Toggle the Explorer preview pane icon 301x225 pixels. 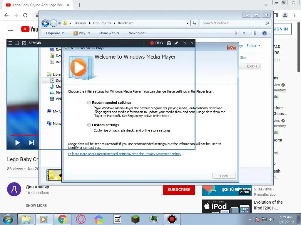click(254, 33)
